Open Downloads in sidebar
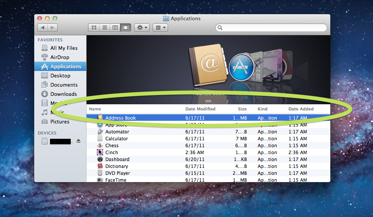 [60, 94]
